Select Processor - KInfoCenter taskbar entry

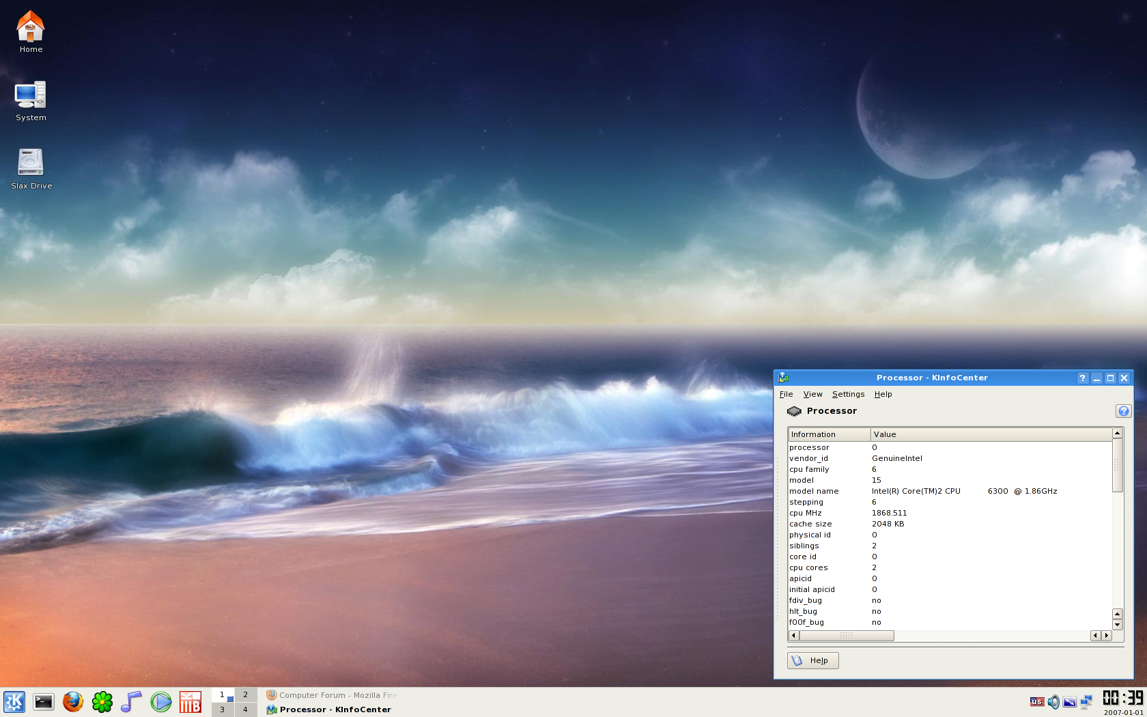click(332, 709)
